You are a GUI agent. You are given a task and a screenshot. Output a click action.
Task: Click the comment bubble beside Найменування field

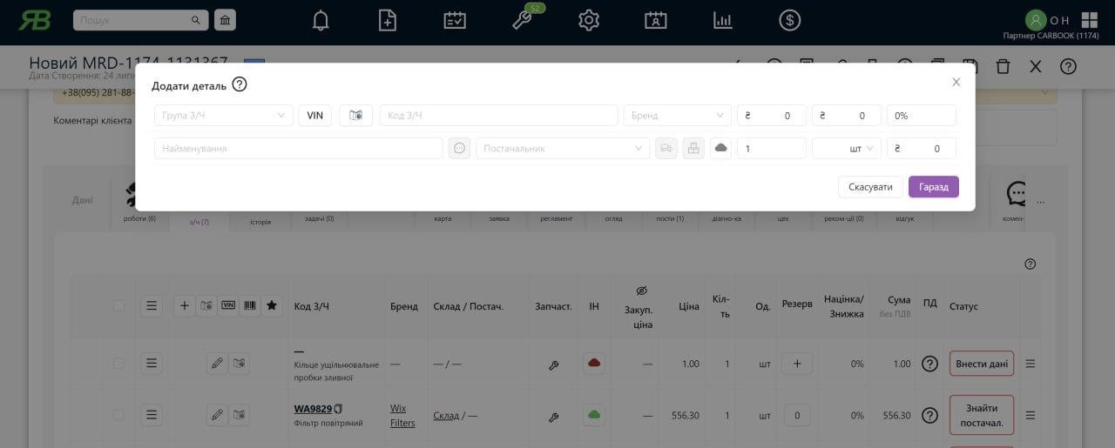click(460, 149)
